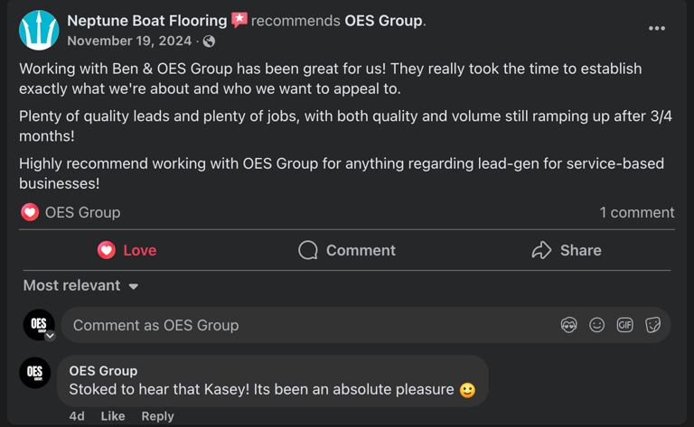694x427 pixels.
Task: Show the 1 comment count
Action: pos(636,212)
